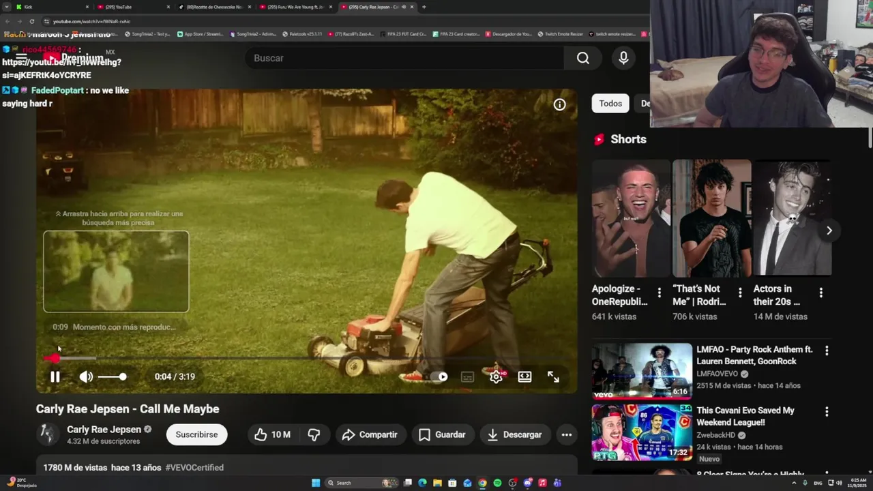Switch to the Kick browser tab
Viewport: 873px width, 491px height.
(x=51, y=7)
